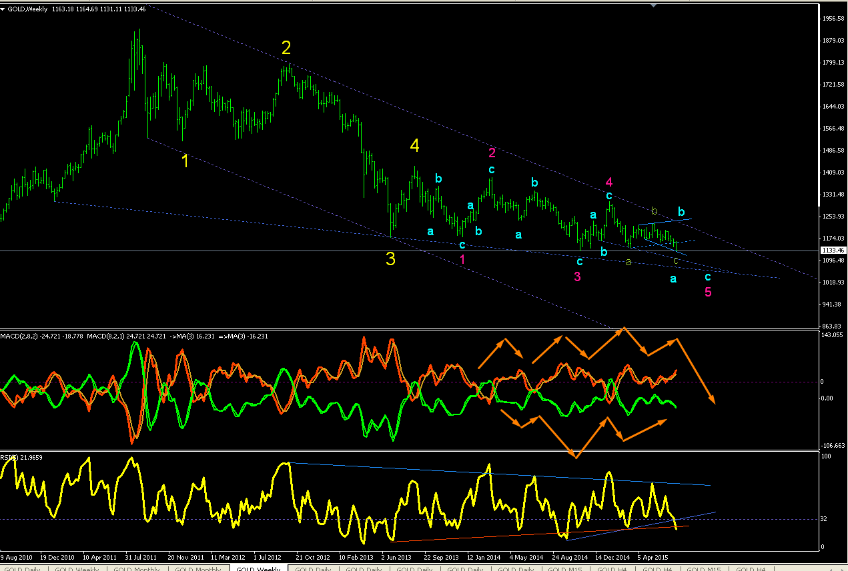Screen dimensions: 848x571
Task: Select the red support line under RSI lows
Action: click(x=540, y=534)
